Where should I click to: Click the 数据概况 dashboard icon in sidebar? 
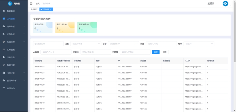[x=4, y=11]
